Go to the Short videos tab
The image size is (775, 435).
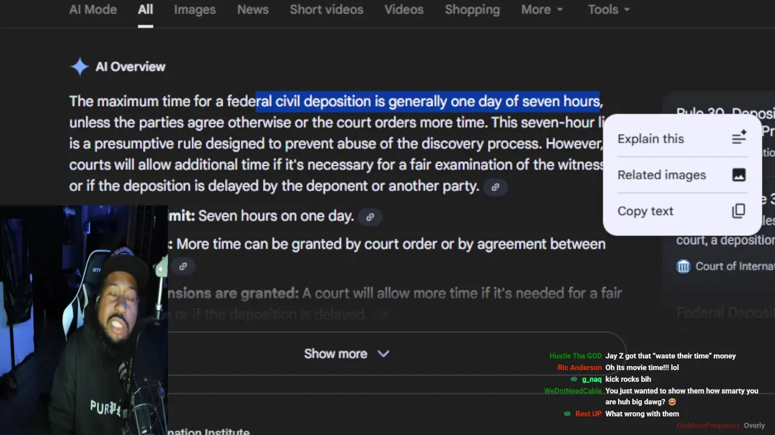[x=326, y=10]
